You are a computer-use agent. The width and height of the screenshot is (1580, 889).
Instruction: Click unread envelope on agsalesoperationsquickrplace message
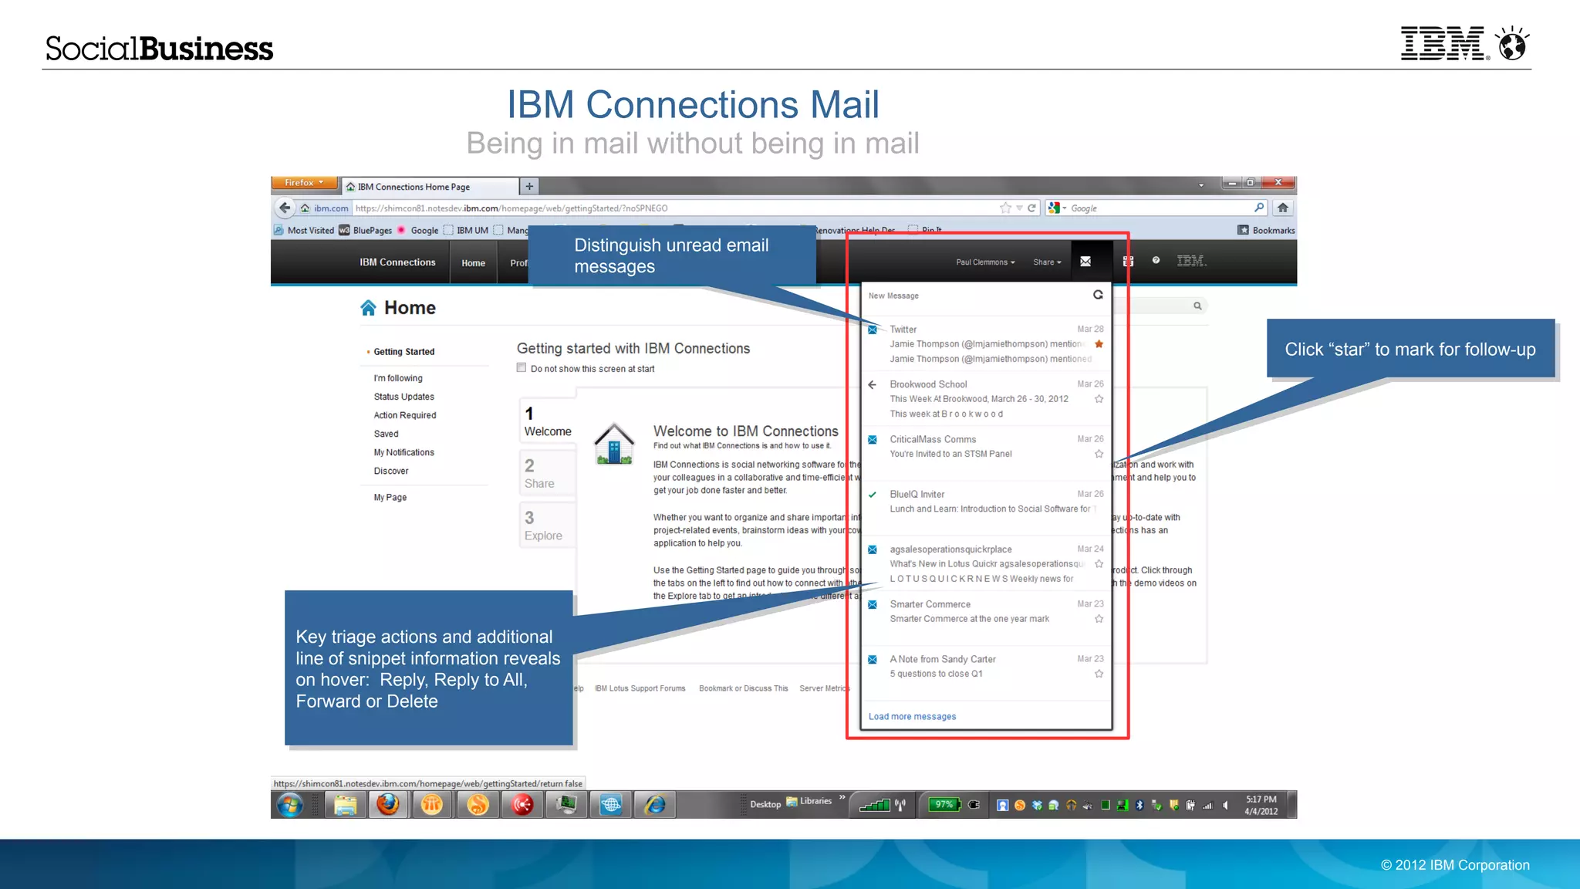click(873, 549)
